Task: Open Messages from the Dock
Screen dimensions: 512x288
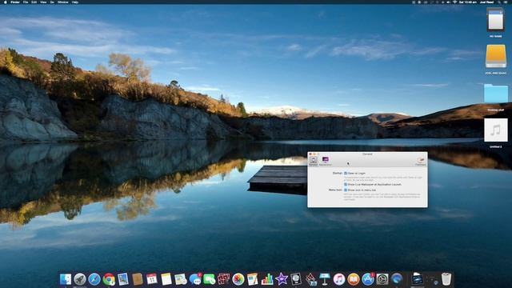Action: 195,279
